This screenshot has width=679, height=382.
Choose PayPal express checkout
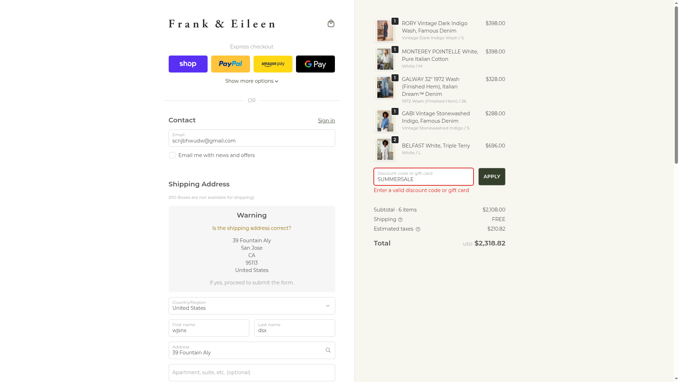[230, 64]
